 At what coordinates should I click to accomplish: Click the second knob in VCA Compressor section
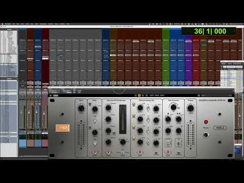coord(108,119)
